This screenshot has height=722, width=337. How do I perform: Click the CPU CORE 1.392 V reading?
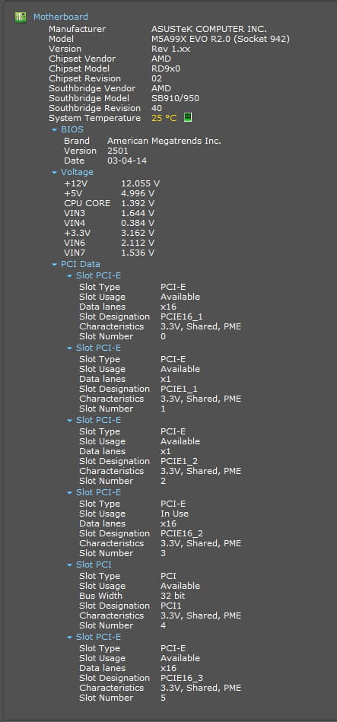click(x=138, y=204)
